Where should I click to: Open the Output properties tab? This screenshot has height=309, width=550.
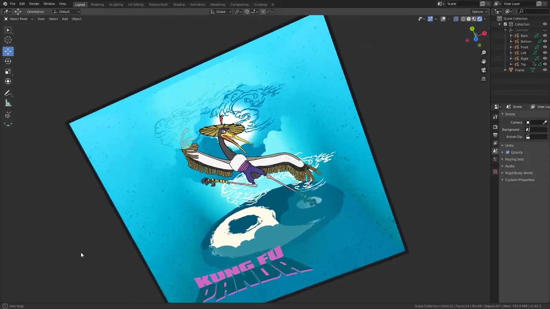[495, 135]
